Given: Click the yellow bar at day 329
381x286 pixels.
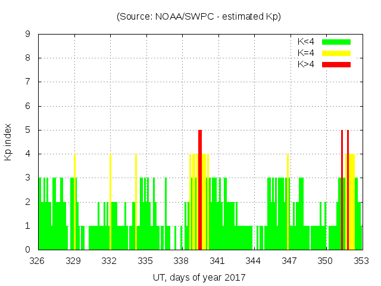Looking at the screenshot, I should coord(74,201).
